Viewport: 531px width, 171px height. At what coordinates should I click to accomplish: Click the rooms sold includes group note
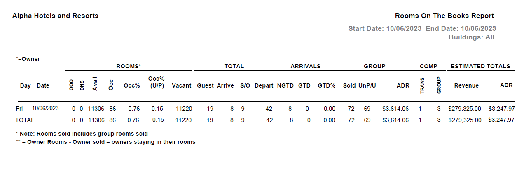[x=82, y=134]
